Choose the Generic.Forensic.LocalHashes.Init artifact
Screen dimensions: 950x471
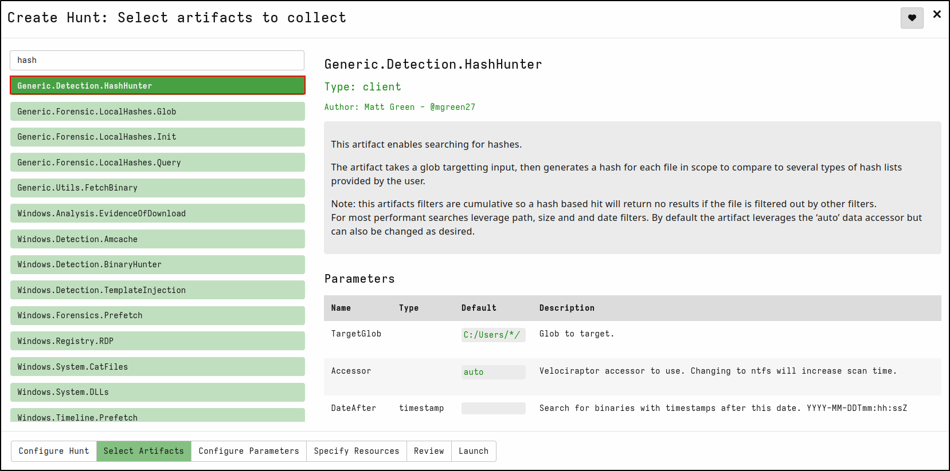click(x=157, y=137)
